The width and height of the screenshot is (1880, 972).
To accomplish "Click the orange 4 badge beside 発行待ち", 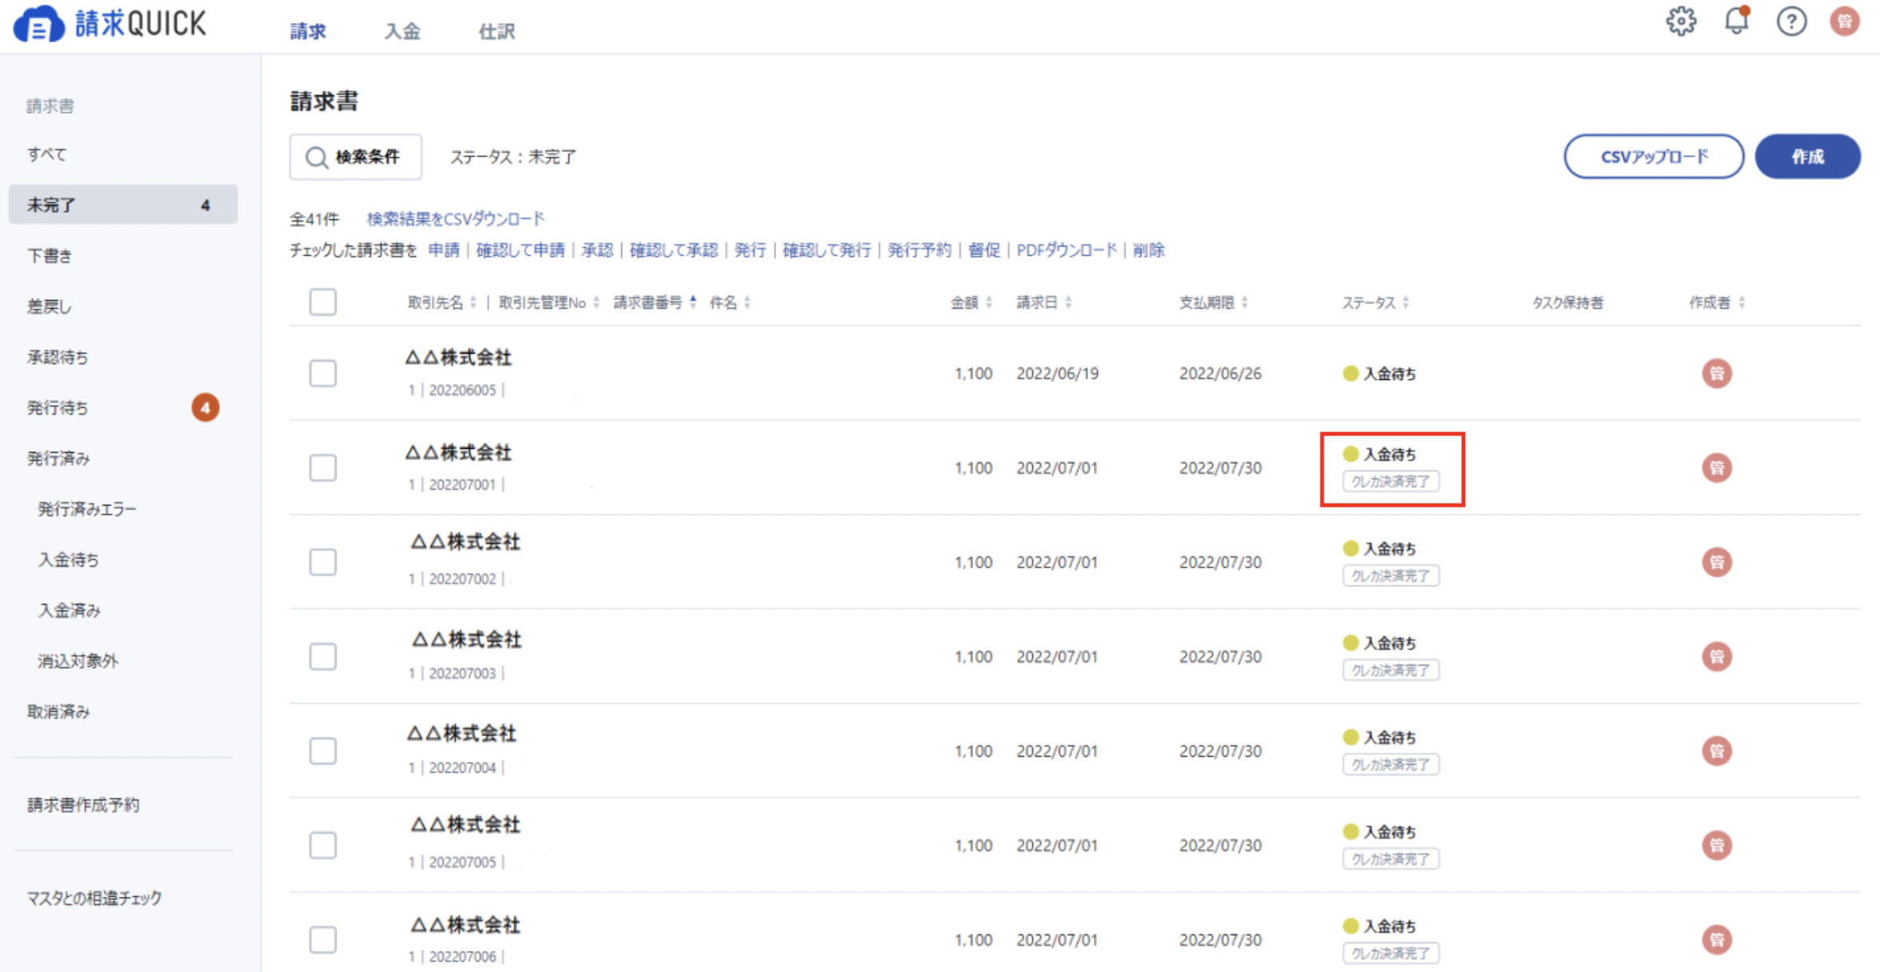I will (205, 408).
